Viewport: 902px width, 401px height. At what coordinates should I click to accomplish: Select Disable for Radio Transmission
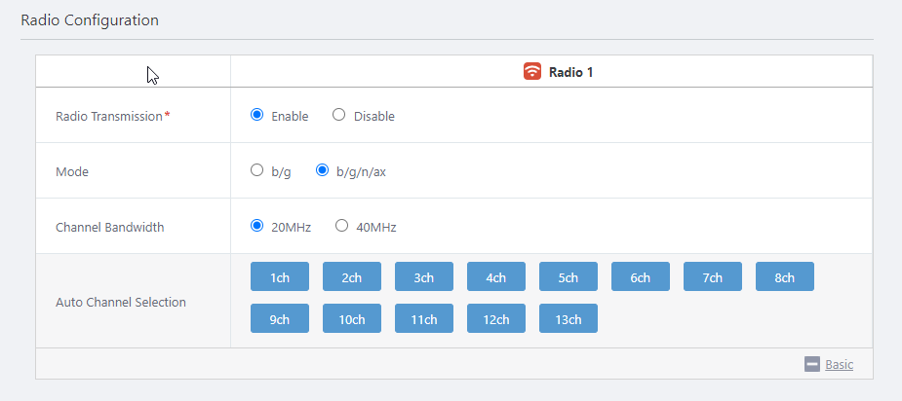click(339, 115)
